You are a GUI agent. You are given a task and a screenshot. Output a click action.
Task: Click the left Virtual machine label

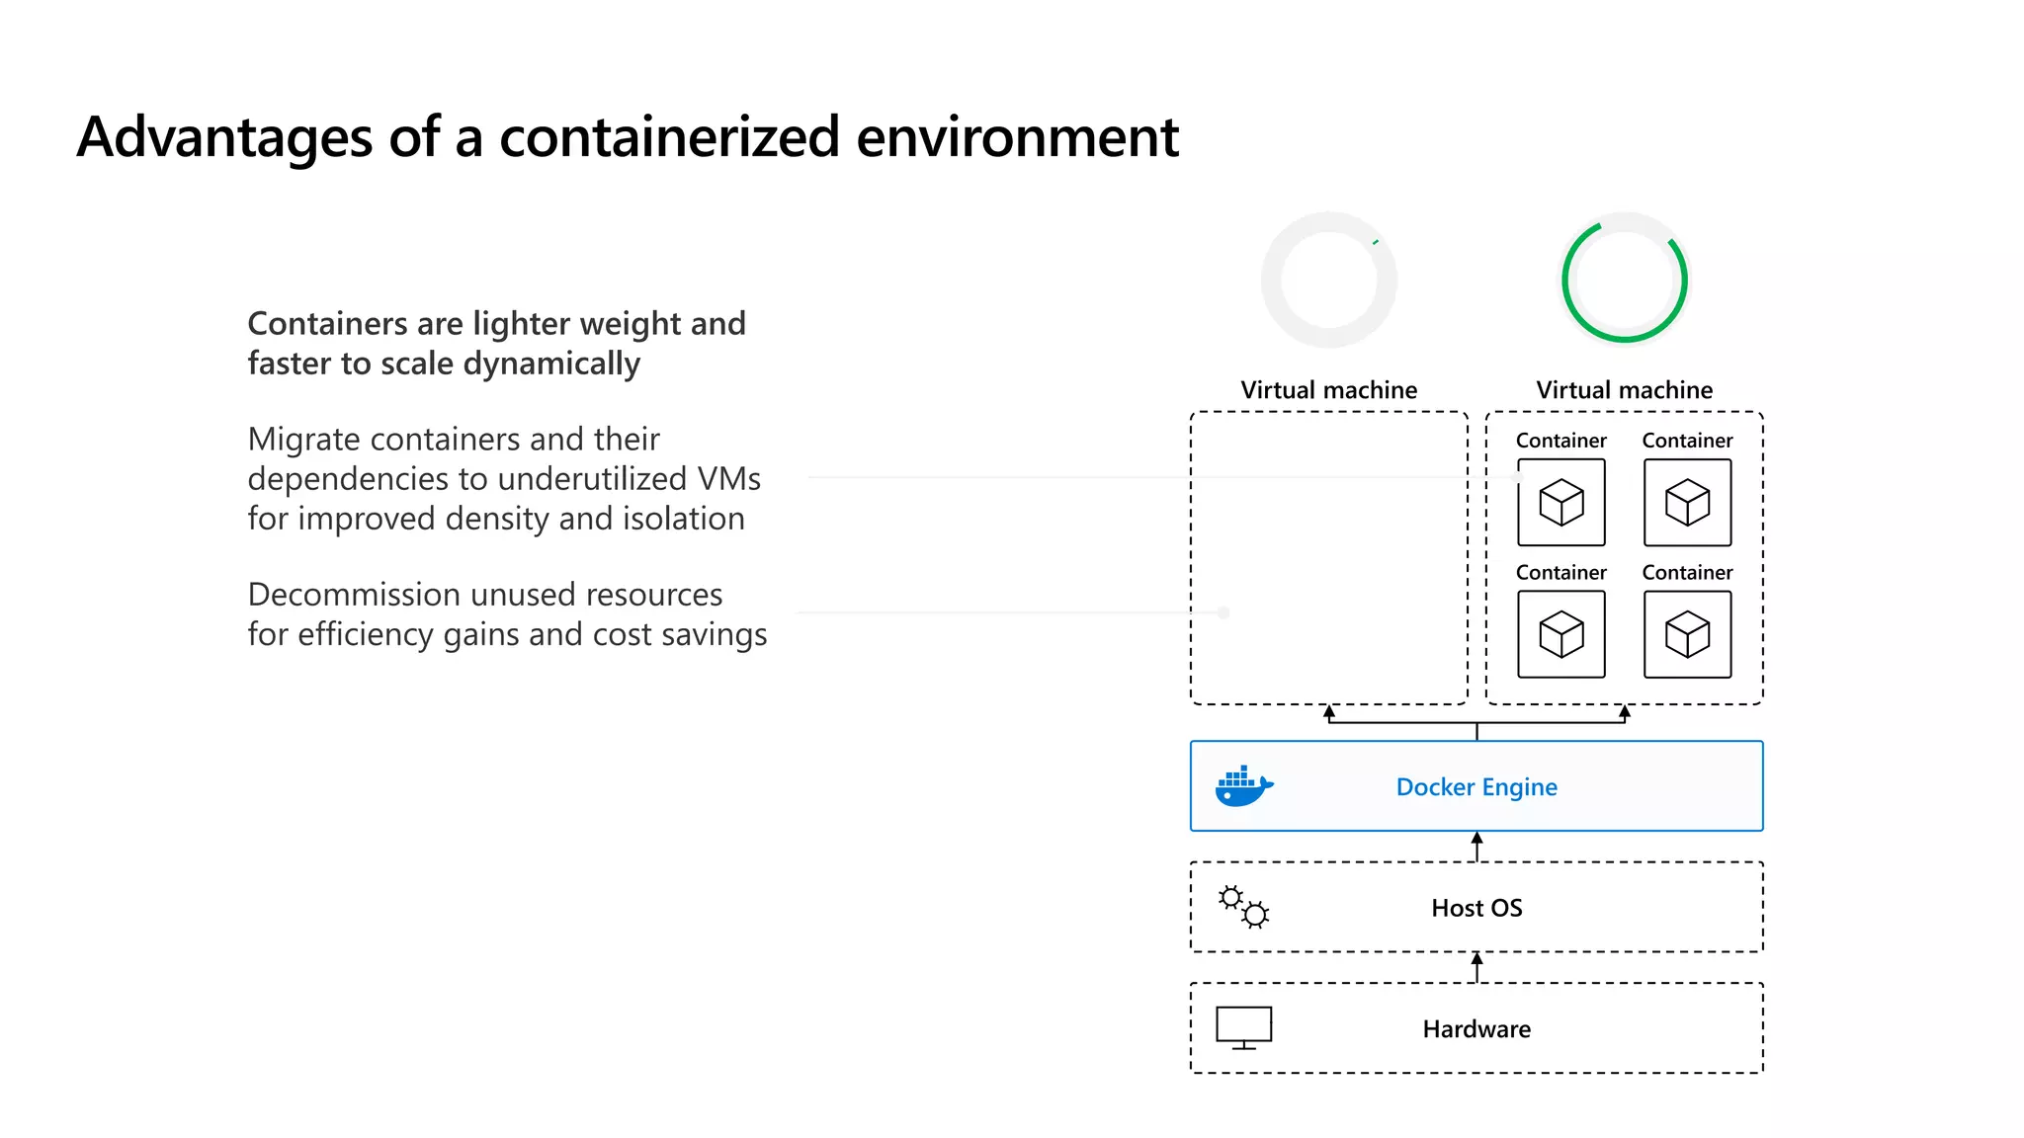1329,390
